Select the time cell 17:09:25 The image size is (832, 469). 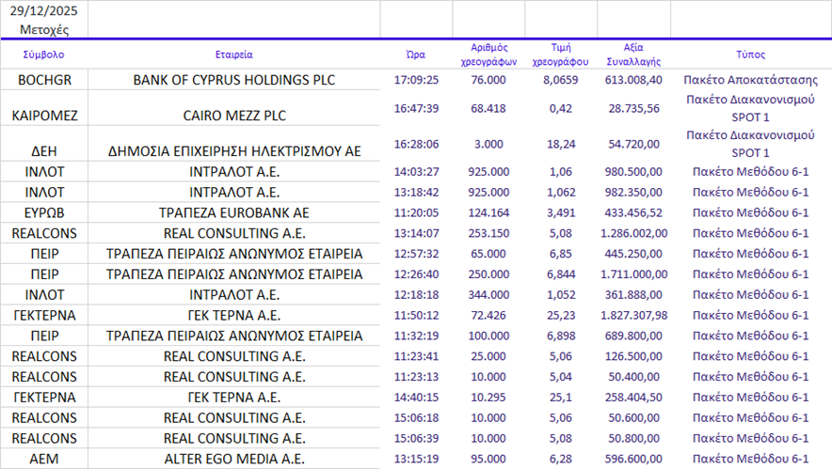[416, 80]
